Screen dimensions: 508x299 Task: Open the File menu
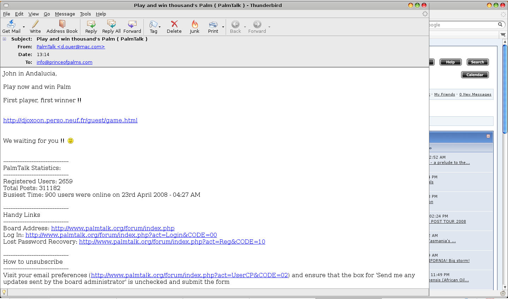(x=7, y=14)
